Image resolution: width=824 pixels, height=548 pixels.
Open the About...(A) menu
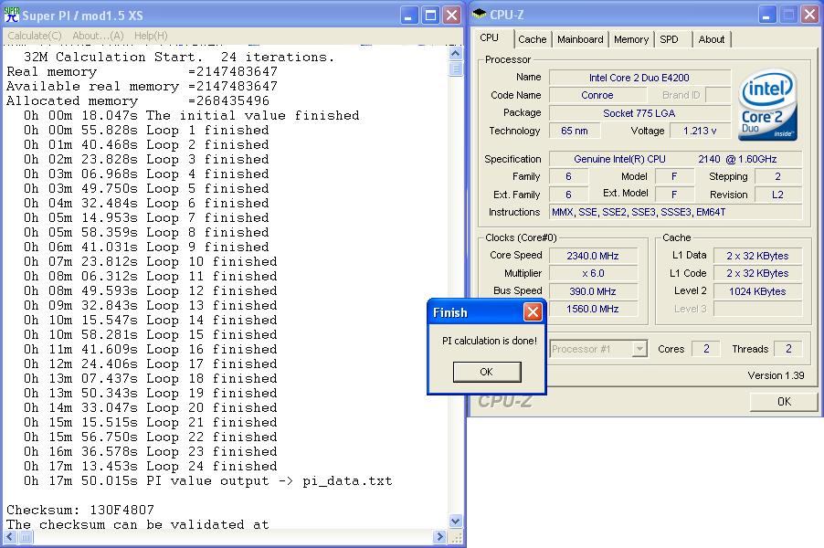pyautogui.click(x=98, y=36)
